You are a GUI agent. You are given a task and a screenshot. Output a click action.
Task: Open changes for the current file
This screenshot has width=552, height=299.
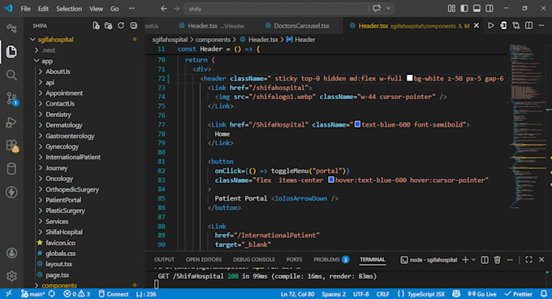pos(503,26)
